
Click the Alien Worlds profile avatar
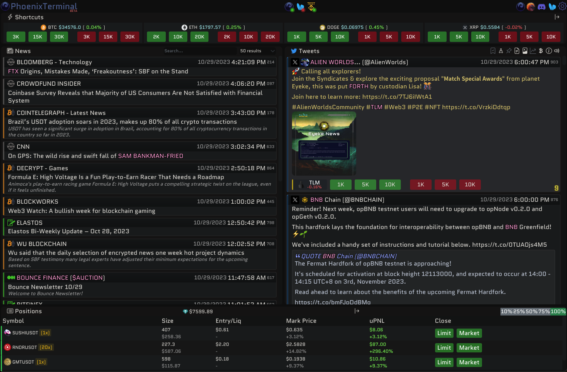(x=305, y=62)
